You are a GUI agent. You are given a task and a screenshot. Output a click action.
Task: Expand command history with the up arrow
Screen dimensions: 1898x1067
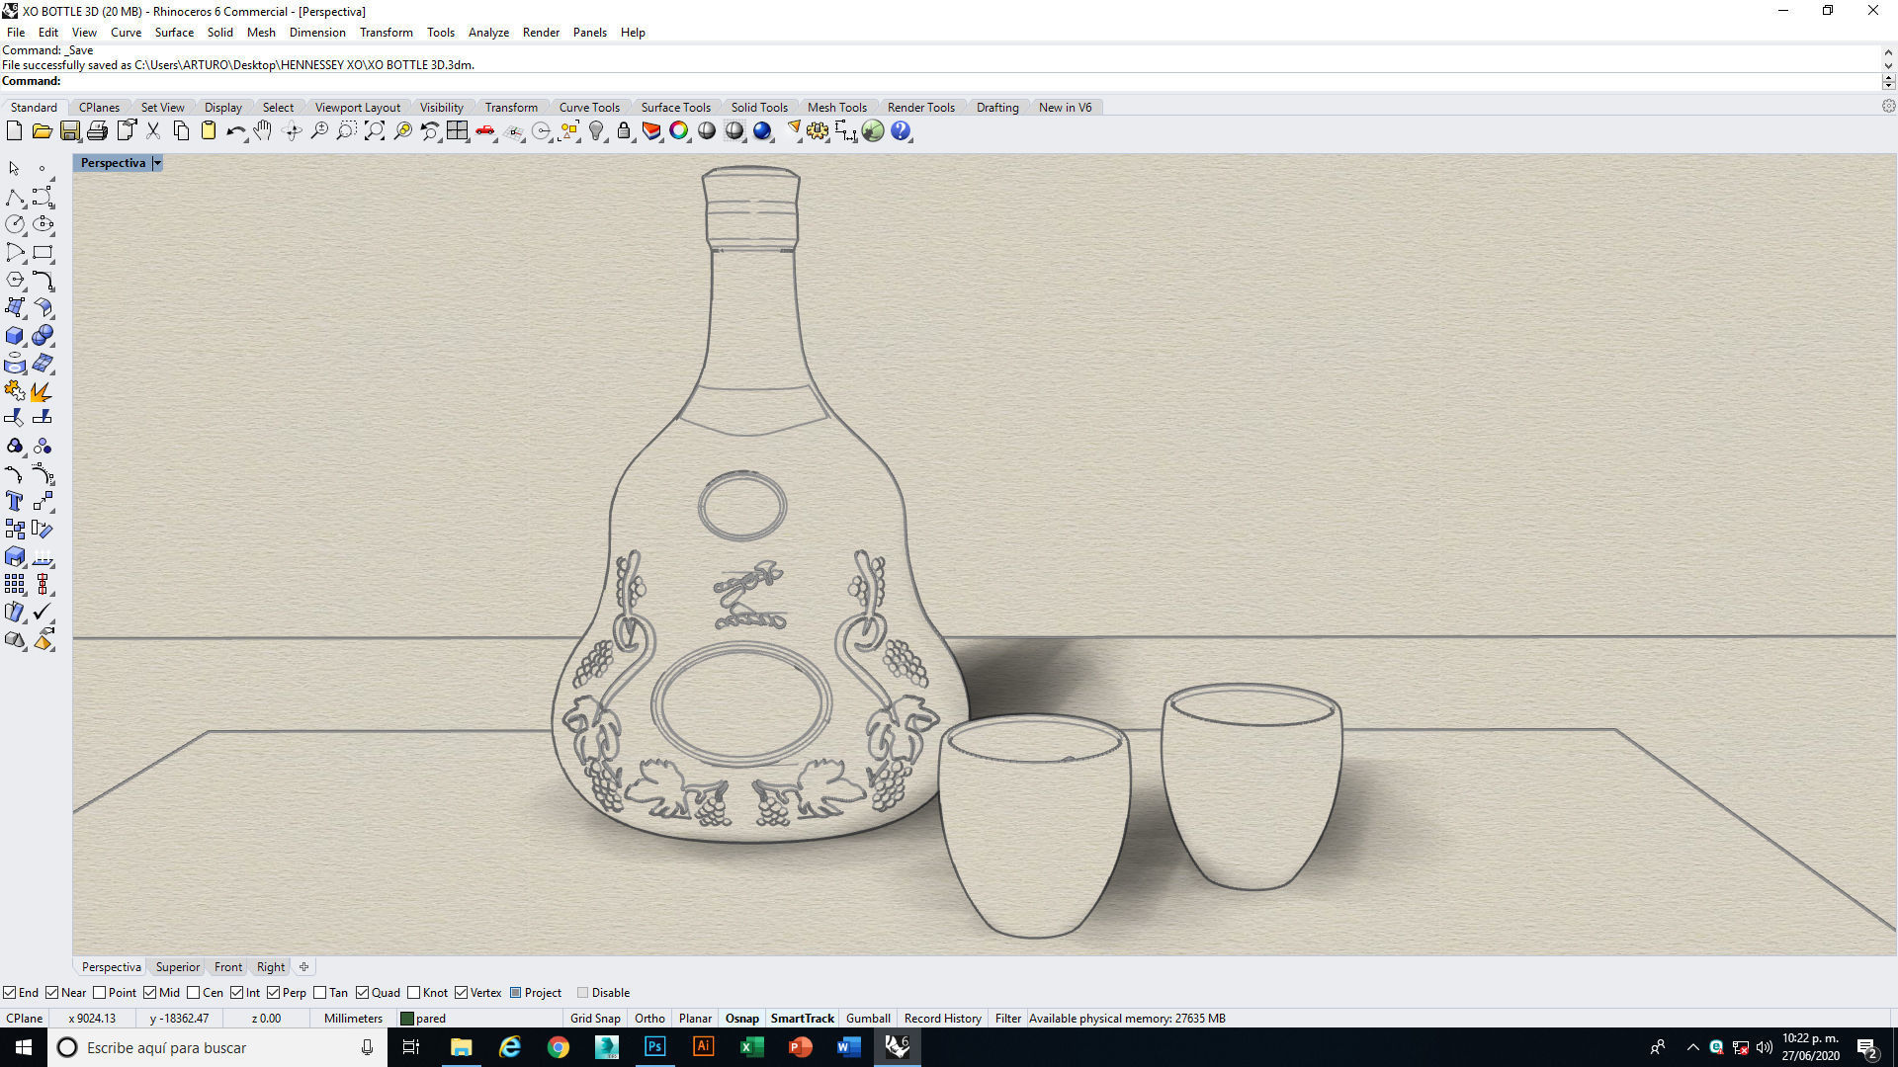(x=1888, y=52)
